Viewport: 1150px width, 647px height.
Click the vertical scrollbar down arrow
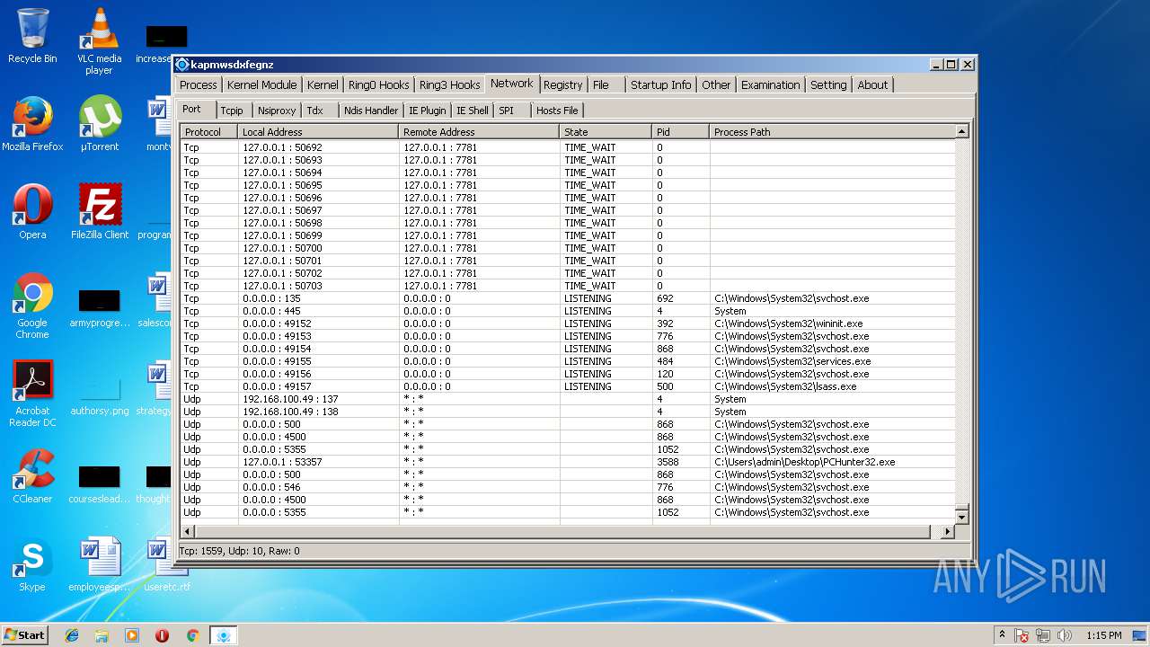click(x=961, y=518)
